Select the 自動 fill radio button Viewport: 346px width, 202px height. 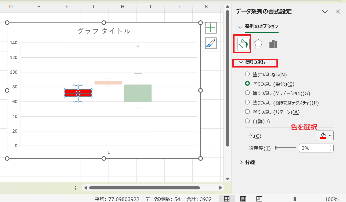(x=247, y=121)
